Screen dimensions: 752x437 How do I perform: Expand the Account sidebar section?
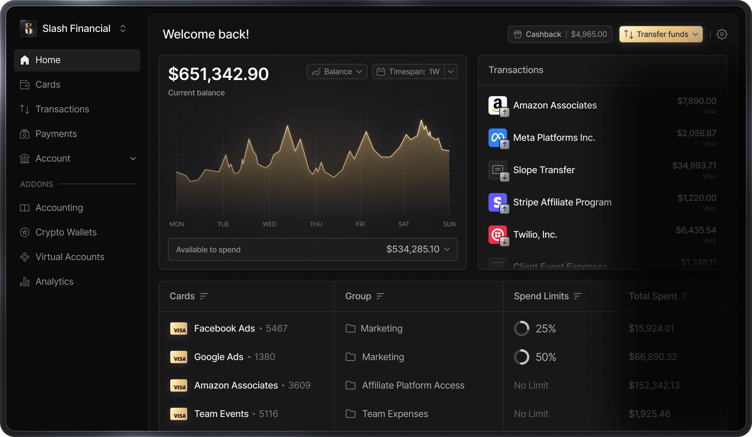tap(133, 158)
